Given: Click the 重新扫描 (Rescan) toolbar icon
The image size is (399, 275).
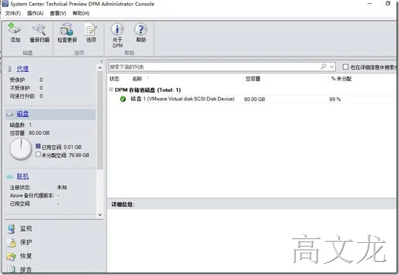Looking at the screenshot, I should coord(39,30).
